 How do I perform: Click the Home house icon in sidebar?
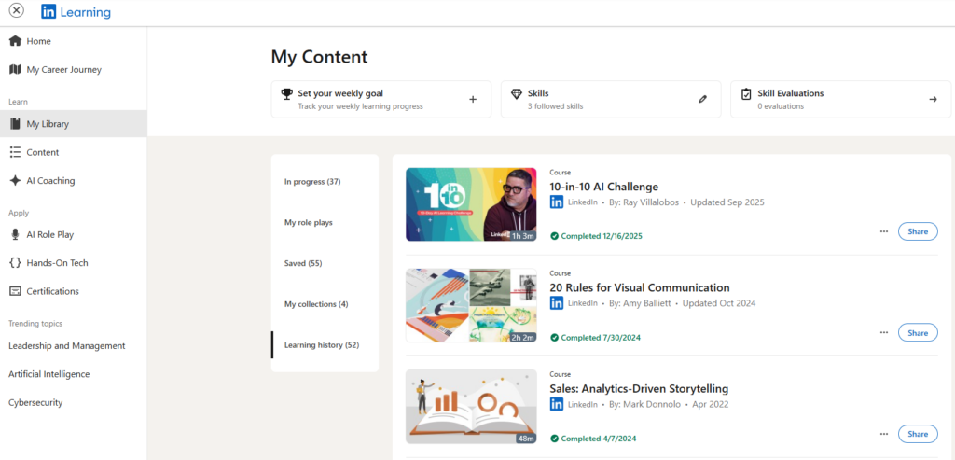(15, 41)
